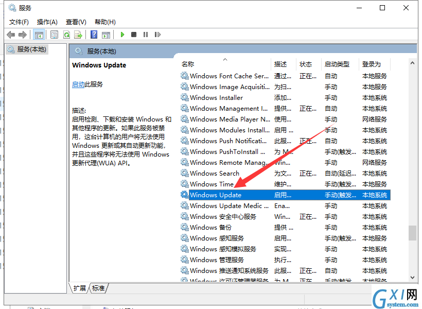Select the 服务(本地) tree node
422x309 pixels.
click(27, 49)
